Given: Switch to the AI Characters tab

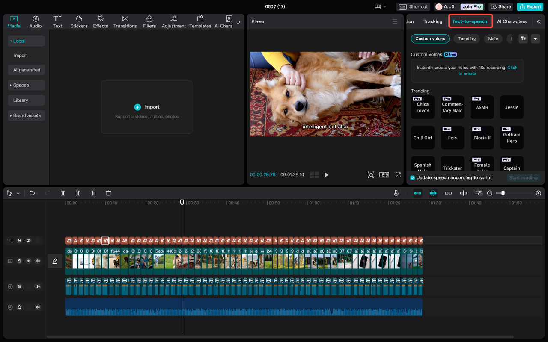Looking at the screenshot, I should pos(512,21).
